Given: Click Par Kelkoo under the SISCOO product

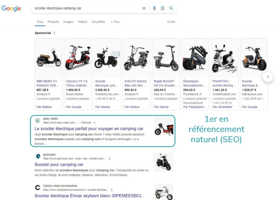Looking at the screenshot, I should coord(132,107).
